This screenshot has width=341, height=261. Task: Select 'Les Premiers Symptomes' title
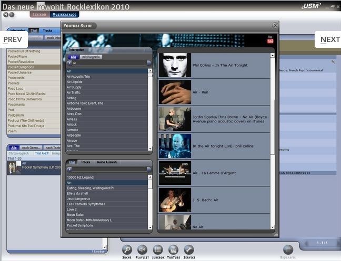pyautogui.click(x=107, y=204)
